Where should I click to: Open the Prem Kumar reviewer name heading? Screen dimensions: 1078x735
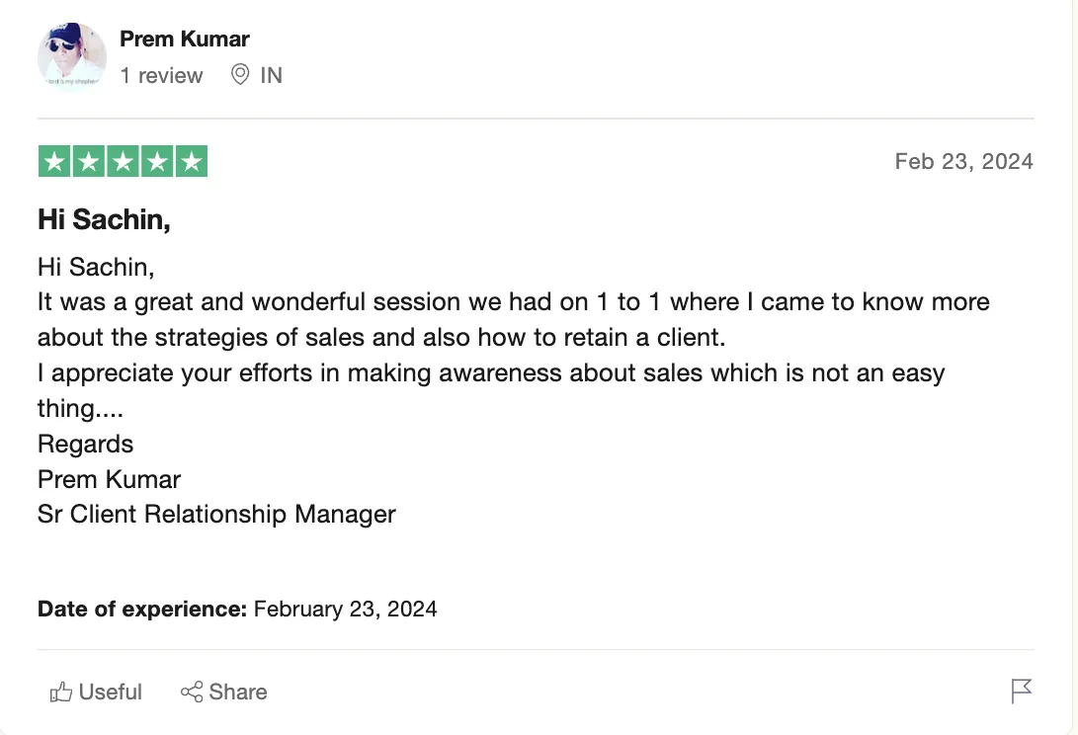coord(184,40)
